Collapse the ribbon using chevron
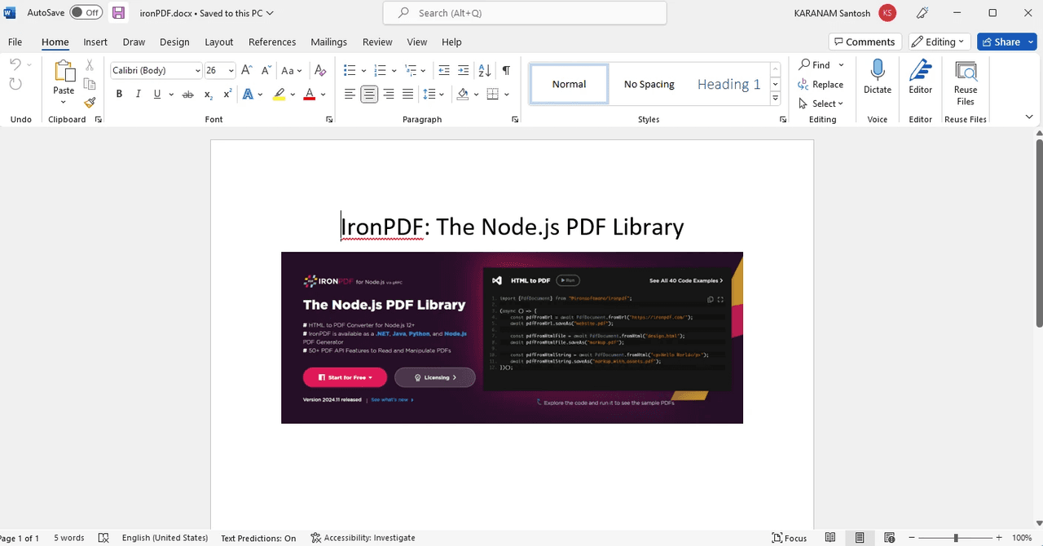The width and height of the screenshot is (1043, 546). click(1029, 117)
